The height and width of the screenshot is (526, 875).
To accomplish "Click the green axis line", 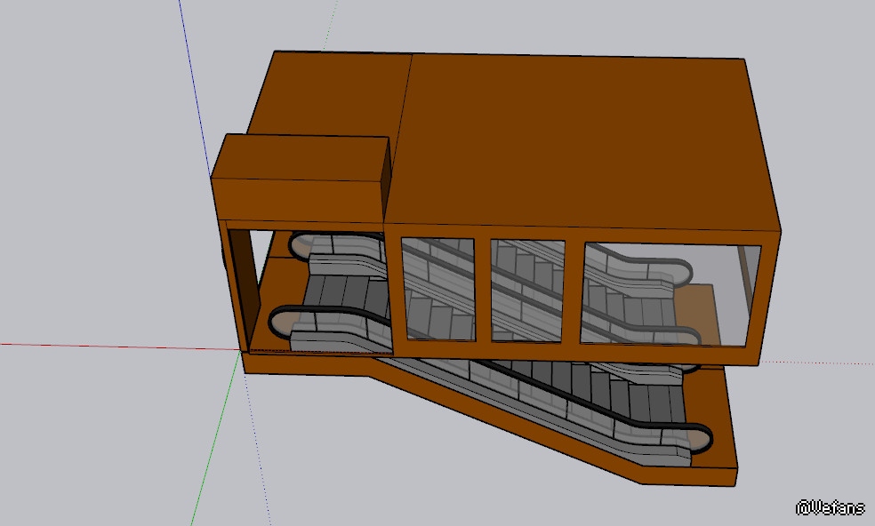I will click(x=213, y=444).
